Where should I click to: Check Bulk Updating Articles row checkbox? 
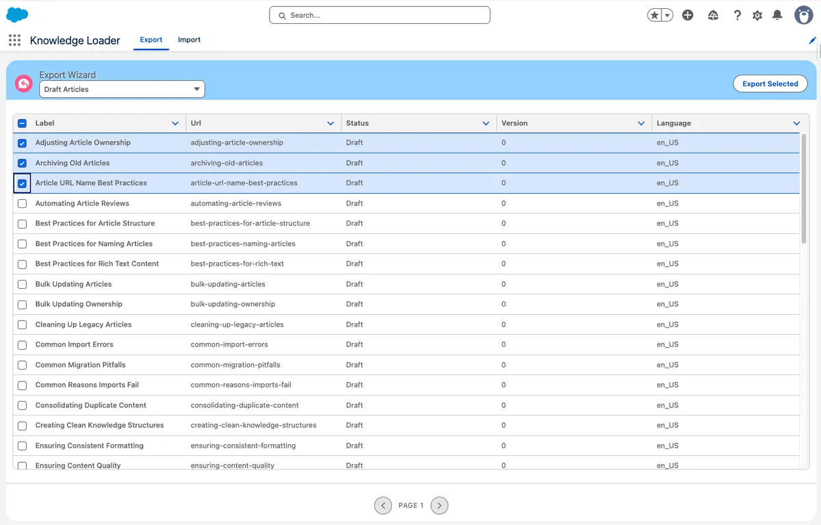[x=22, y=284]
